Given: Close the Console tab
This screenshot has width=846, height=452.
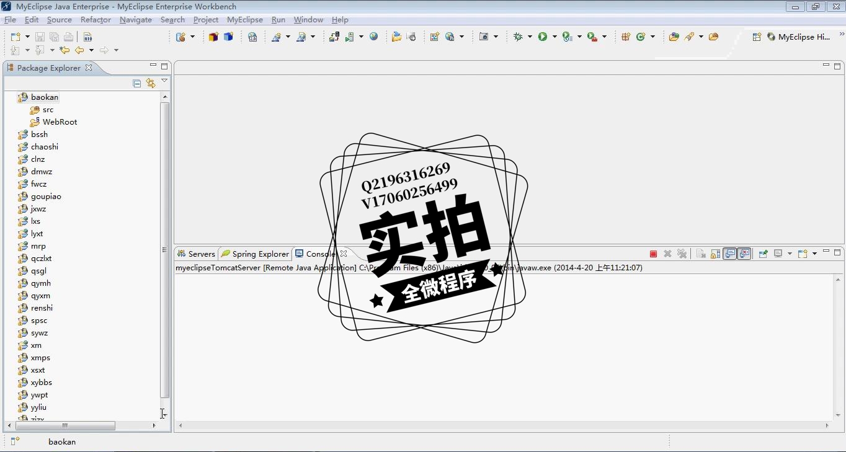Looking at the screenshot, I should [344, 254].
